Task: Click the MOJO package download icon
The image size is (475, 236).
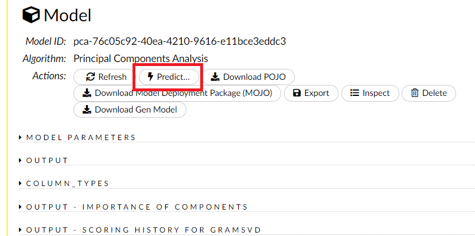Action: coord(87,93)
